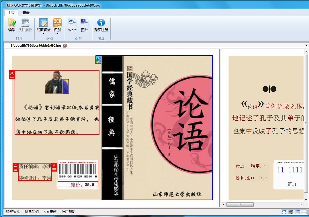Select the 论语 book cover image region
Image resolution: width=309 pixels, height=217 pixels.
[157, 128]
